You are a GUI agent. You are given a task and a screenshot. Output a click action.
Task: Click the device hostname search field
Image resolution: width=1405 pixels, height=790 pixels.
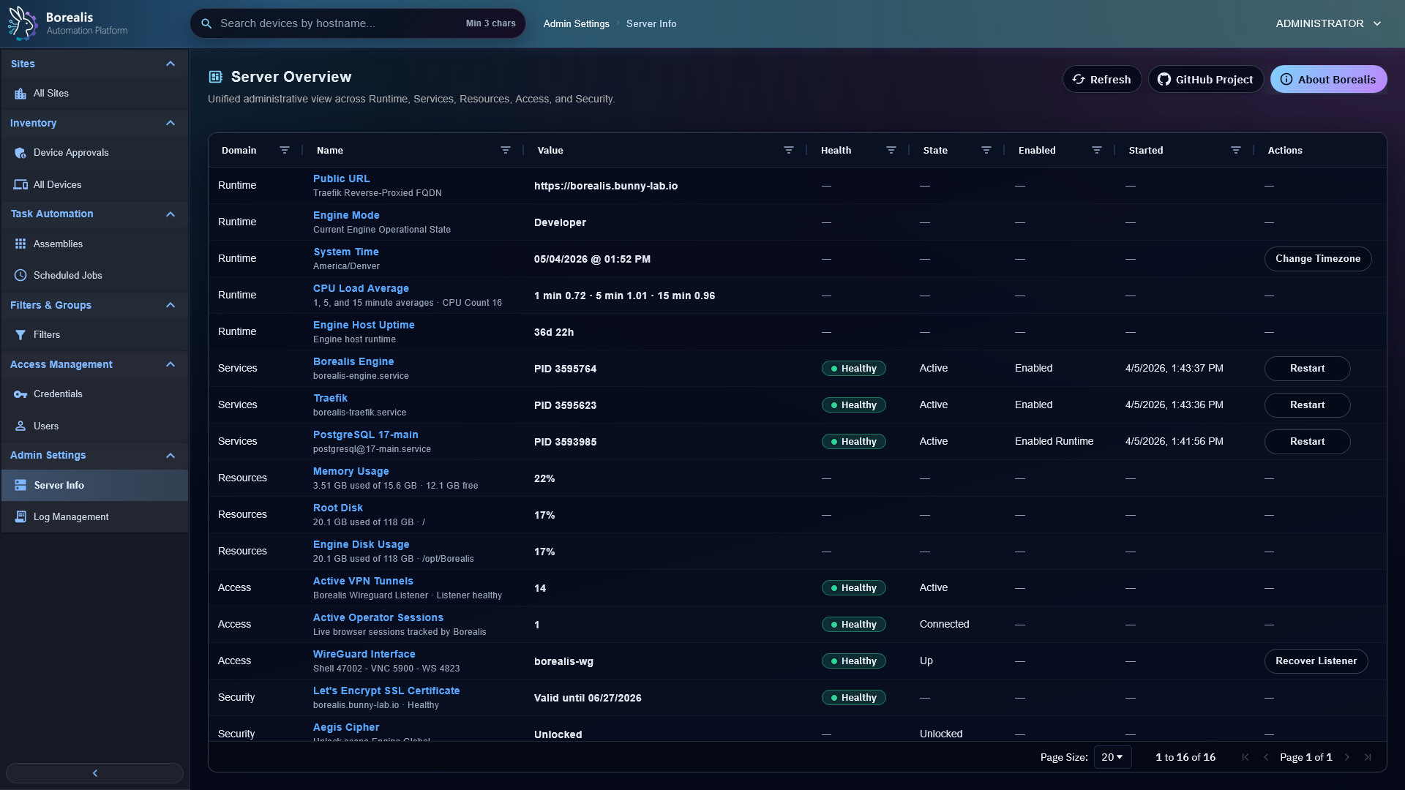tap(358, 23)
